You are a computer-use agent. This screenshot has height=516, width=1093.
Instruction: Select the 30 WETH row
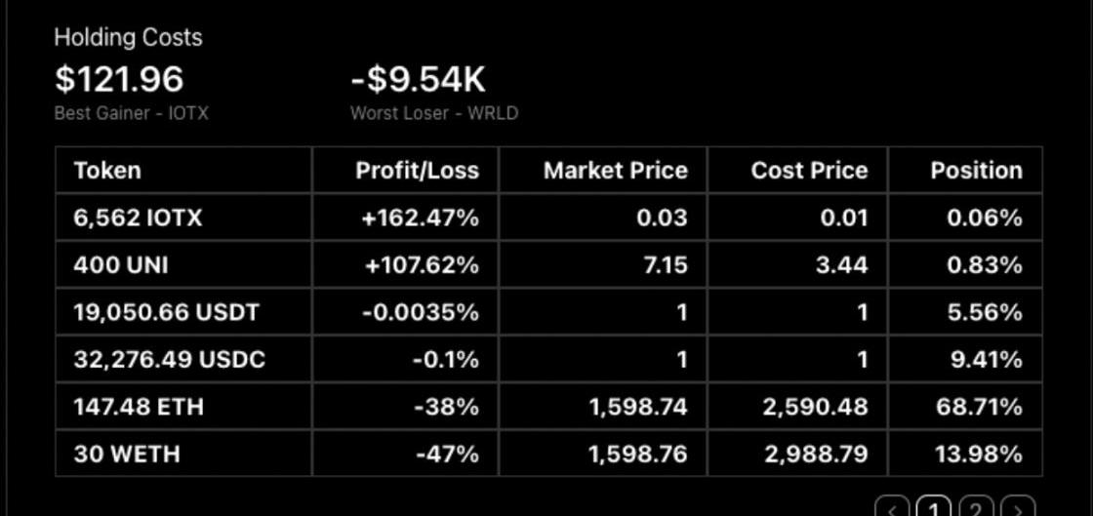127,455
